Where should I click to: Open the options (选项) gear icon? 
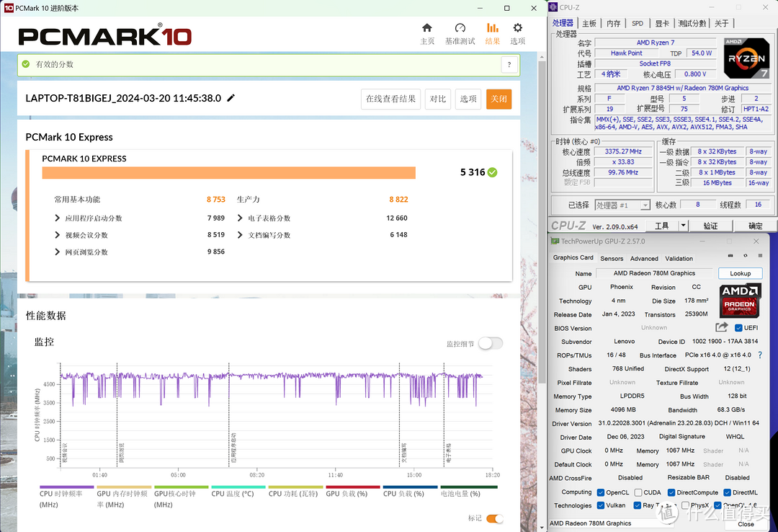point(517,28)
